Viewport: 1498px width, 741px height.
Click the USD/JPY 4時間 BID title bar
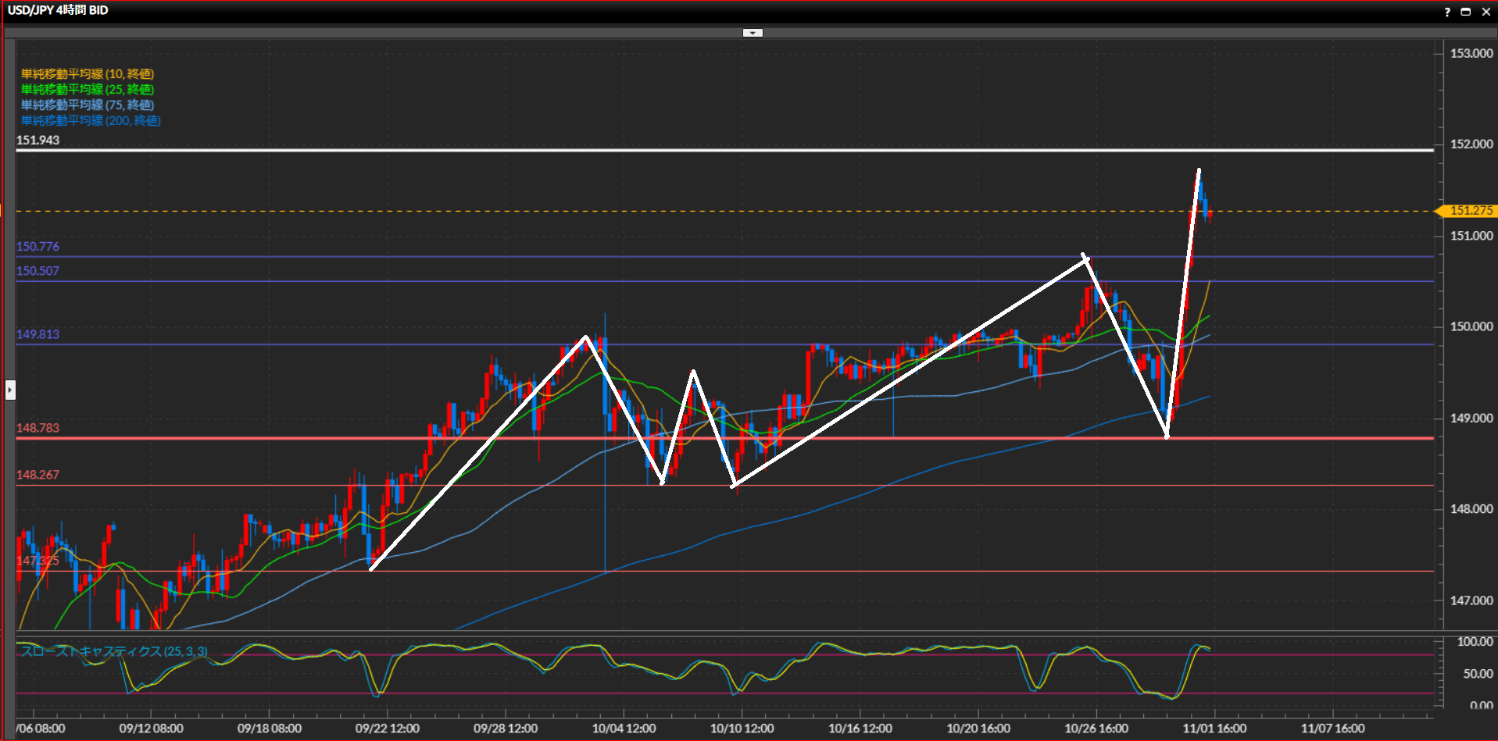pyautogui.click(x=58, y=11)
